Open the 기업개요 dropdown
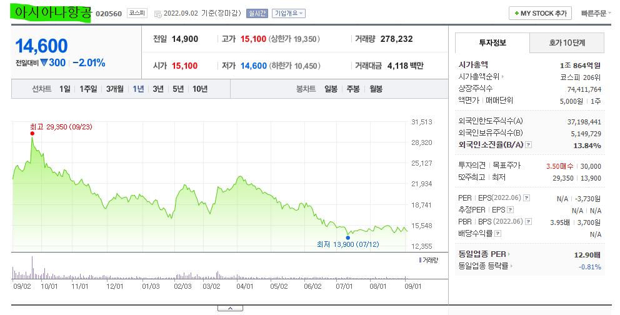Screen dimensions: 620x315 coord(289,14)
